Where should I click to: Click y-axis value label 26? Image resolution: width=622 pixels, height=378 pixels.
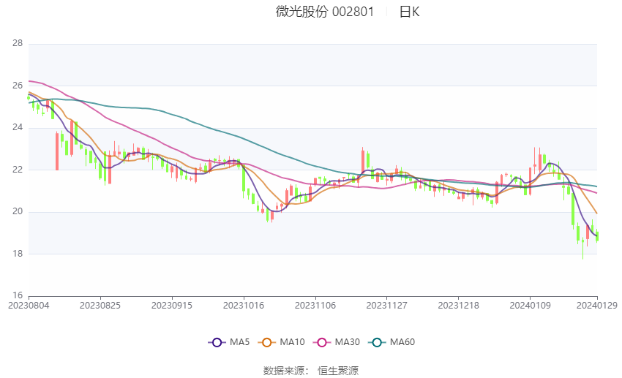click(x=18, y=86)
